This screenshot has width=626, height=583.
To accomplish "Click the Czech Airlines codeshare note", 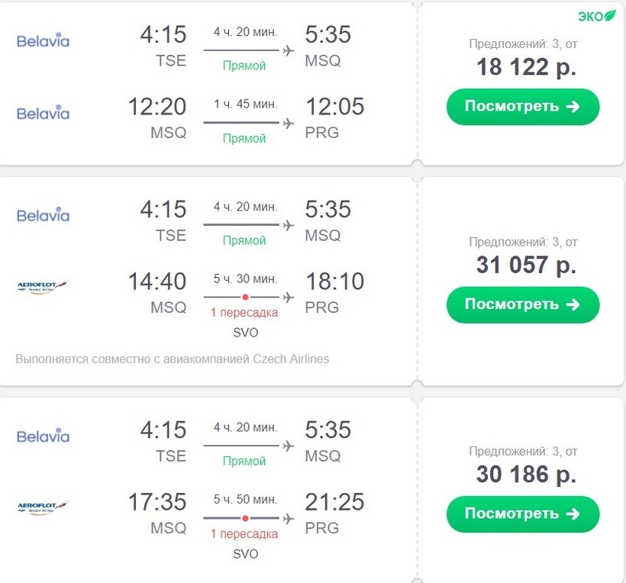I will (173, 359).
